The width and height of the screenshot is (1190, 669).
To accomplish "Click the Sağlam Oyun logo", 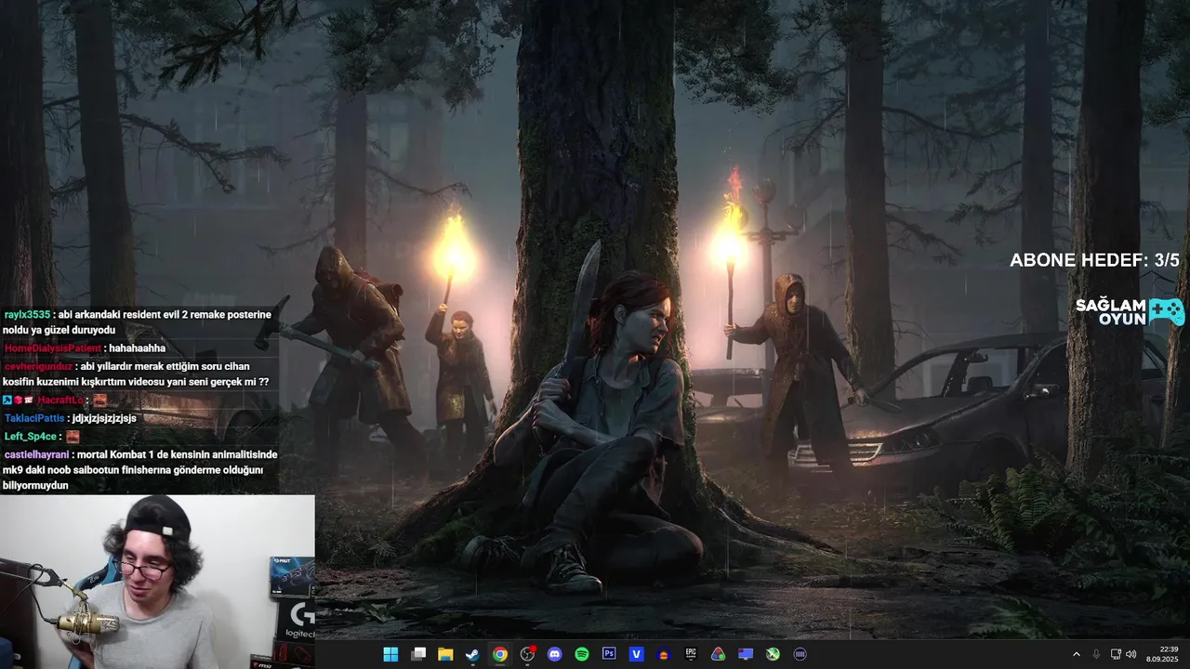I will tap(1130, 312).
